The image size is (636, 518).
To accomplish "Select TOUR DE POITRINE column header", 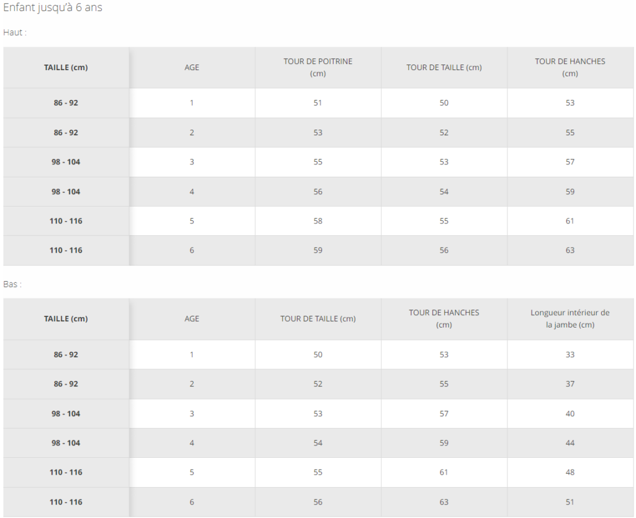I will [x=317, y=67].
